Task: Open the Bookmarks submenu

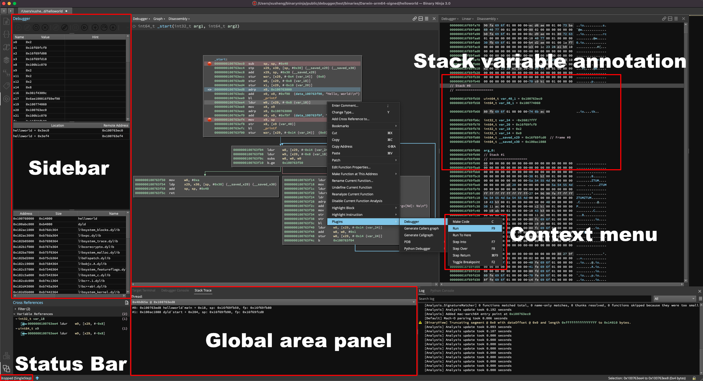Action: pyautogui.click(x=363, y=126)
